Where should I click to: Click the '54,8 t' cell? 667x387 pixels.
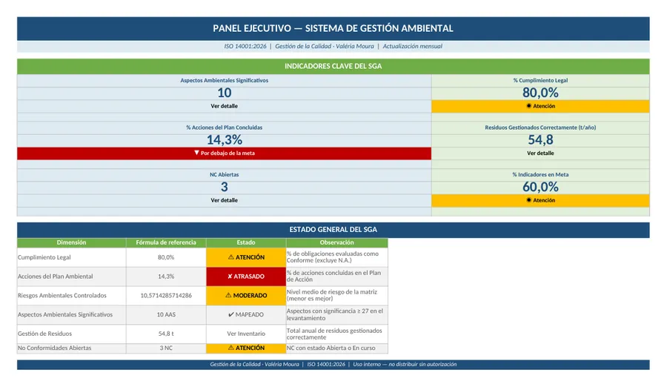coord(166,334)
